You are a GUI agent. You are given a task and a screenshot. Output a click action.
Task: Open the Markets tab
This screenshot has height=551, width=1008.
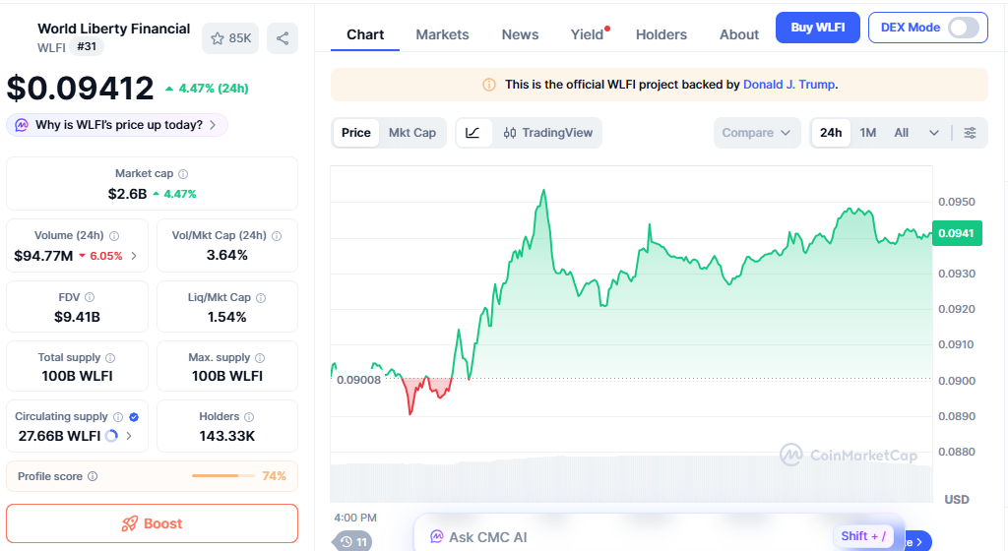[442, 34]
